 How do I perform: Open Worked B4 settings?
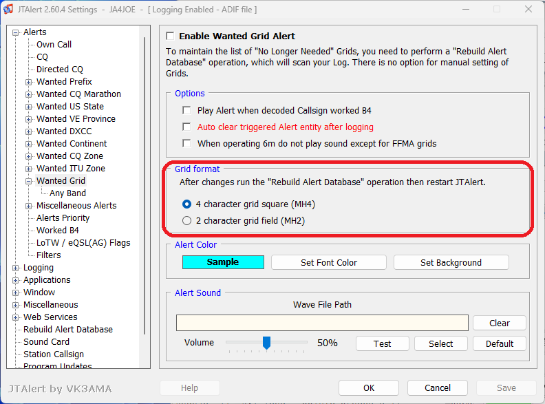[x=58, y=231]
